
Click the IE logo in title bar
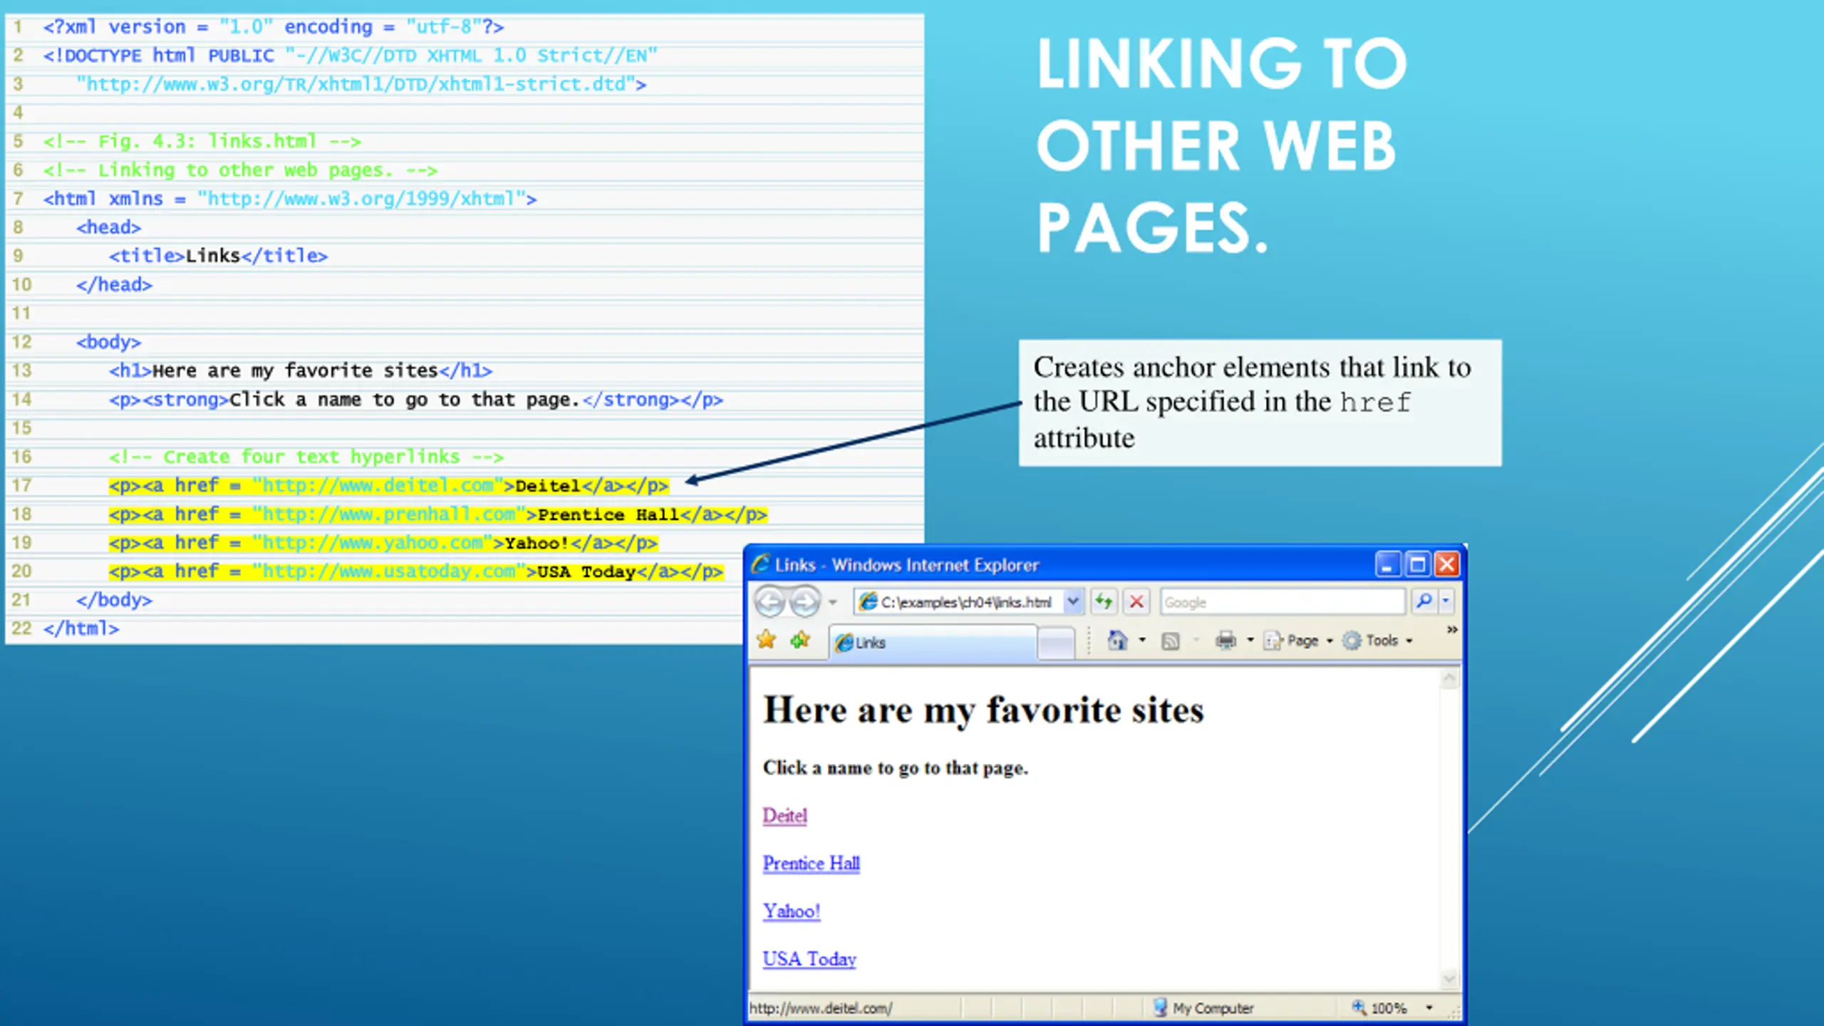pos(761,564)
